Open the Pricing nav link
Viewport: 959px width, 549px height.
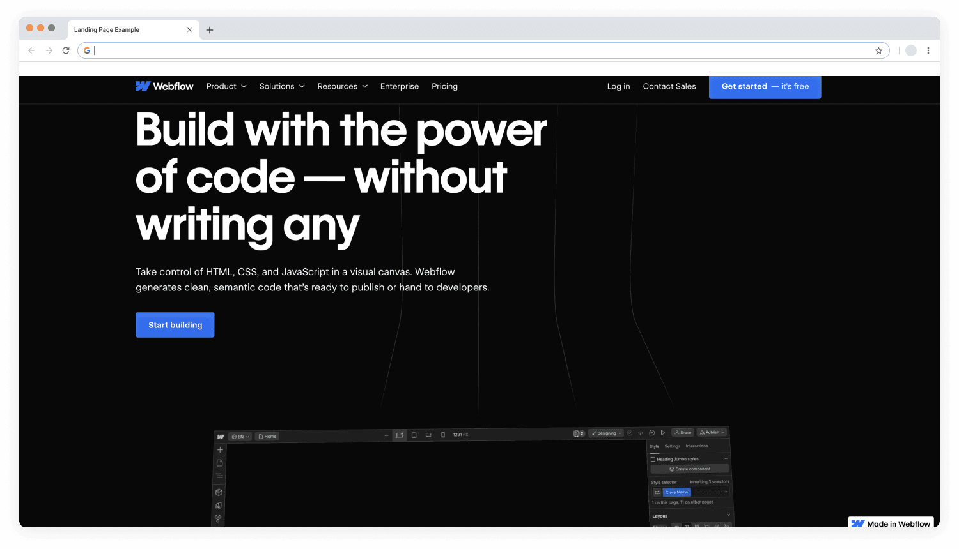tap(444, 86)
